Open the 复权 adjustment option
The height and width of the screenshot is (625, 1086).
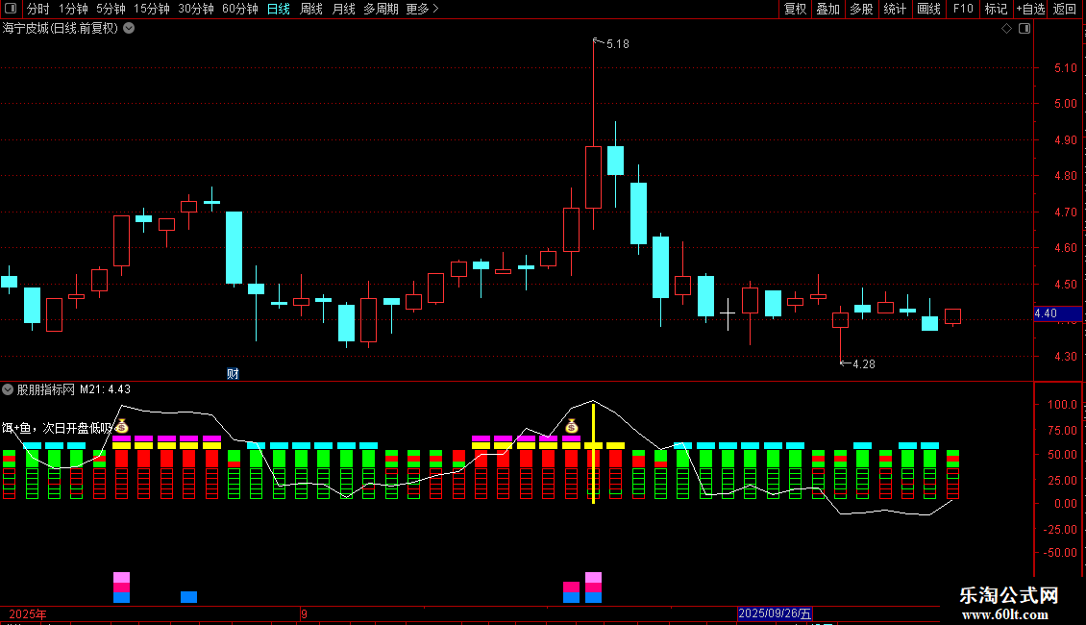click(795, 9)
